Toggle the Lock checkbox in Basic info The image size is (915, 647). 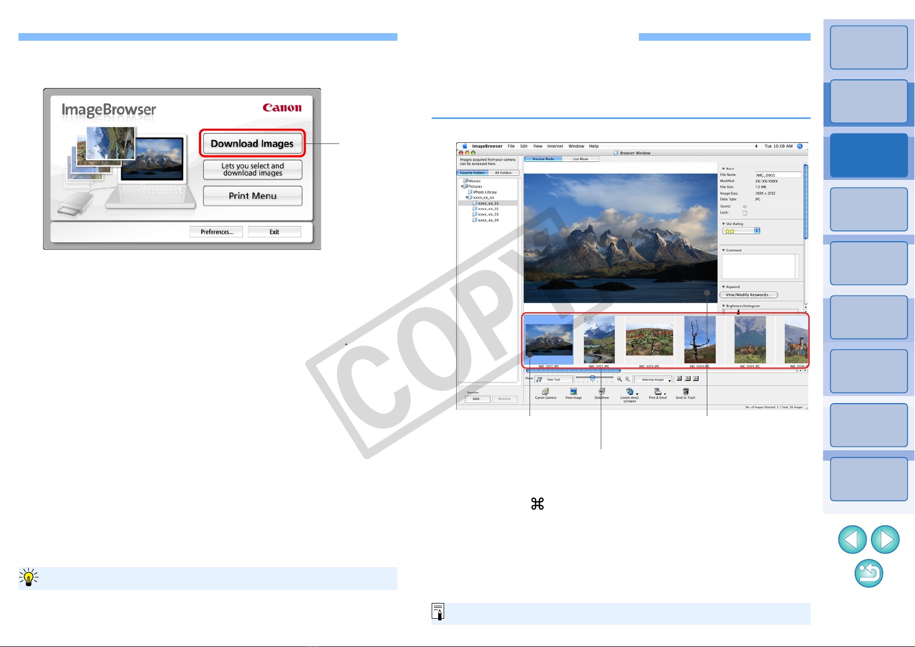click(x=745, y=213)
